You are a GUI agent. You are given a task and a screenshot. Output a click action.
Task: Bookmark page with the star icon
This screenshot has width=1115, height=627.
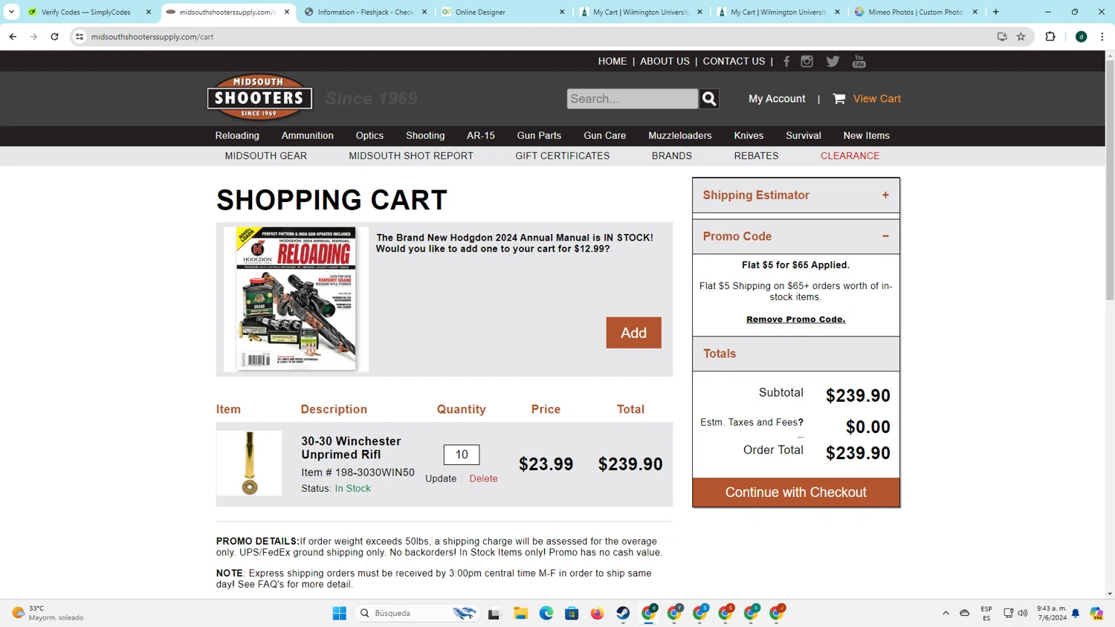pos(1021,36)
